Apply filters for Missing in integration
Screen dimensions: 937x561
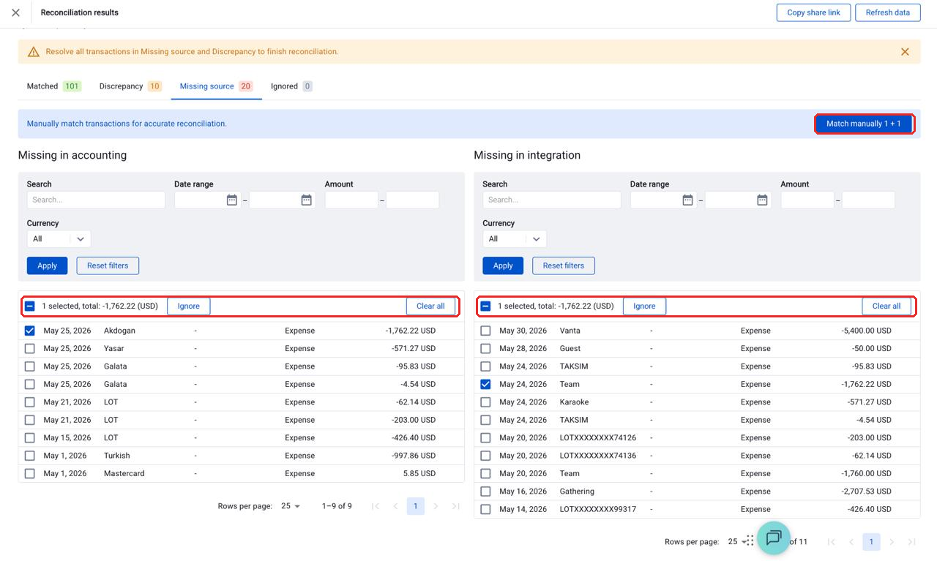503,266
